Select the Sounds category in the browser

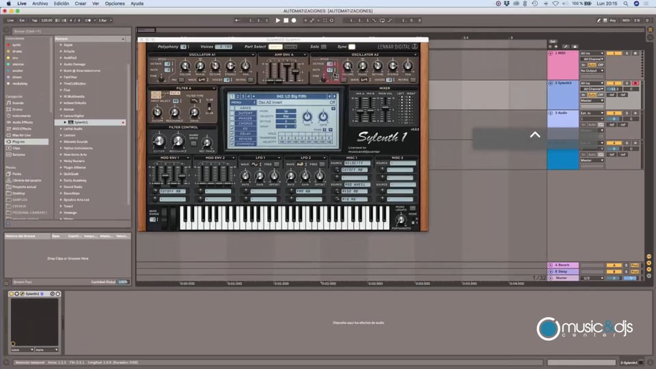click(x=18, y=103)
